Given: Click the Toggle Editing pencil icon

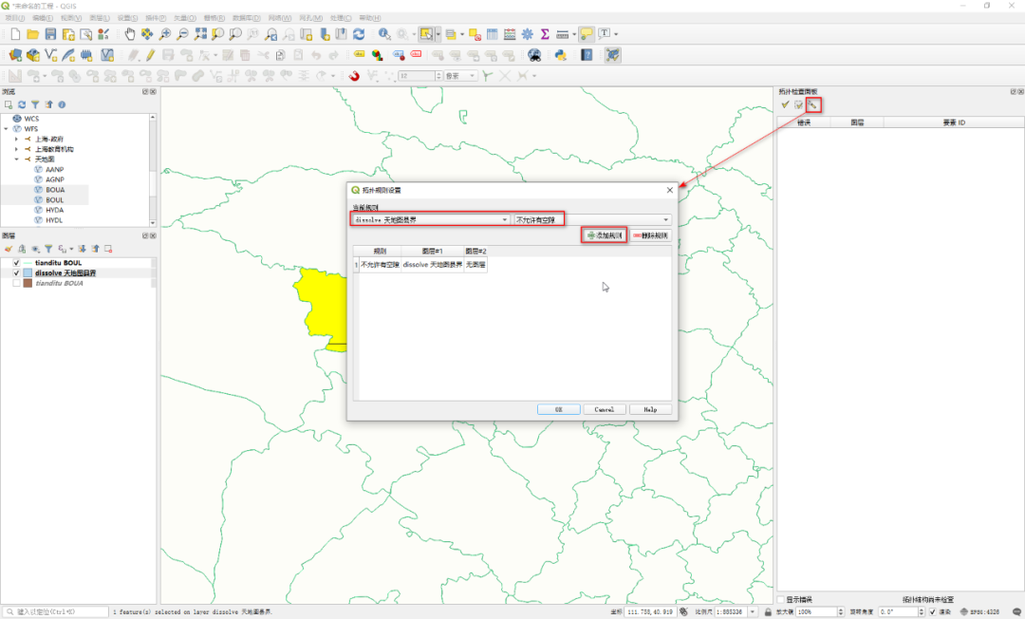Looking at the screenshot, I should [x=150, y=55].
